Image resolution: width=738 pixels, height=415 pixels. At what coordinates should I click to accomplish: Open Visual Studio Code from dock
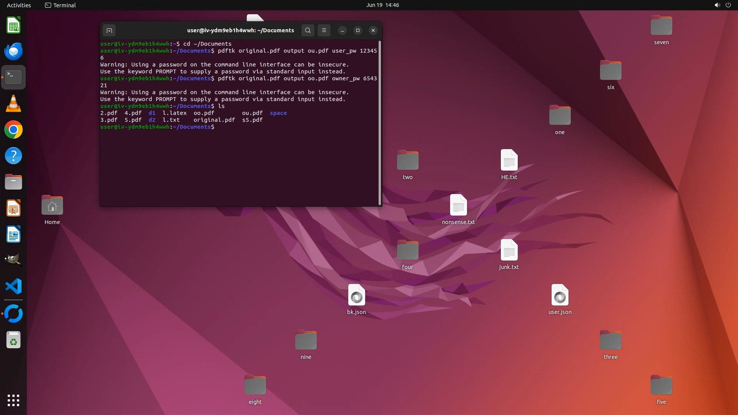coord(13,287)
